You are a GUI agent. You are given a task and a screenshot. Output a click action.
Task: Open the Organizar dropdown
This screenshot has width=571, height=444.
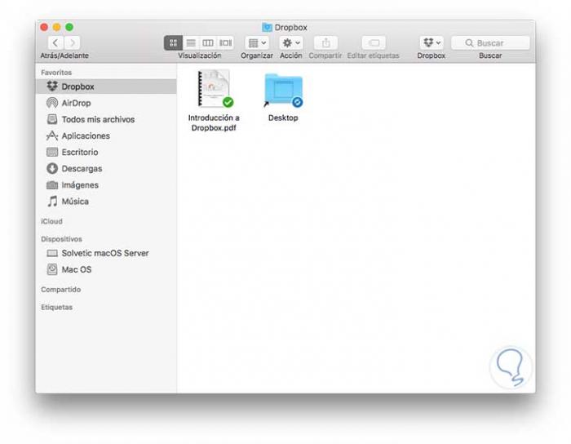tap(257, 43)
